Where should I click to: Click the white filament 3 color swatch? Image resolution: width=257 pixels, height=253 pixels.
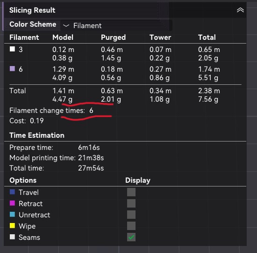pyautogui.click(x=12, y=49)
